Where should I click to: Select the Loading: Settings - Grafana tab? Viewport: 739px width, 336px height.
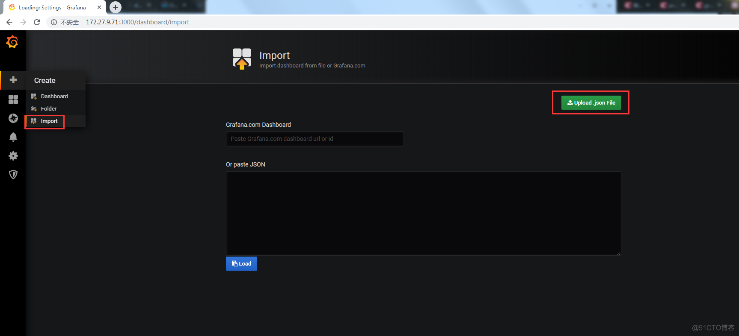pos(53,7)
